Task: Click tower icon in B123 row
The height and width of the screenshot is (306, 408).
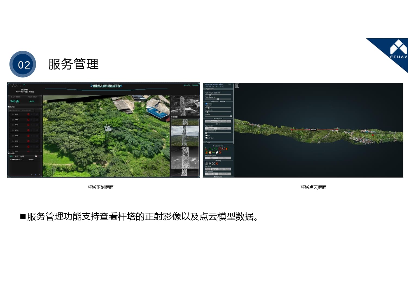Action: [13, 120]
